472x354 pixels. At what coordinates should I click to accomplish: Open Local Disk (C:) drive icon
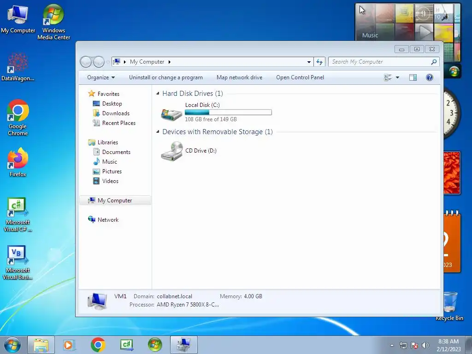(171, 114)
